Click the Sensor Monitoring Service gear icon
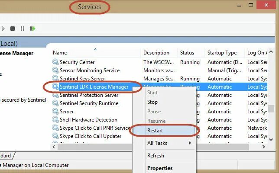Image resolution: width=279 pixels, height=173 pixels. (55, 70)
